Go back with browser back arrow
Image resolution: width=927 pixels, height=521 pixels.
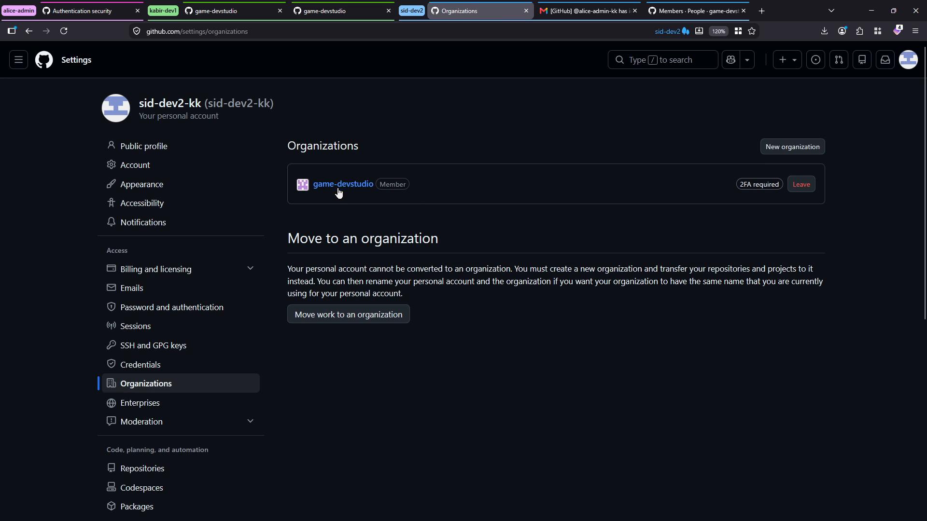29,31
